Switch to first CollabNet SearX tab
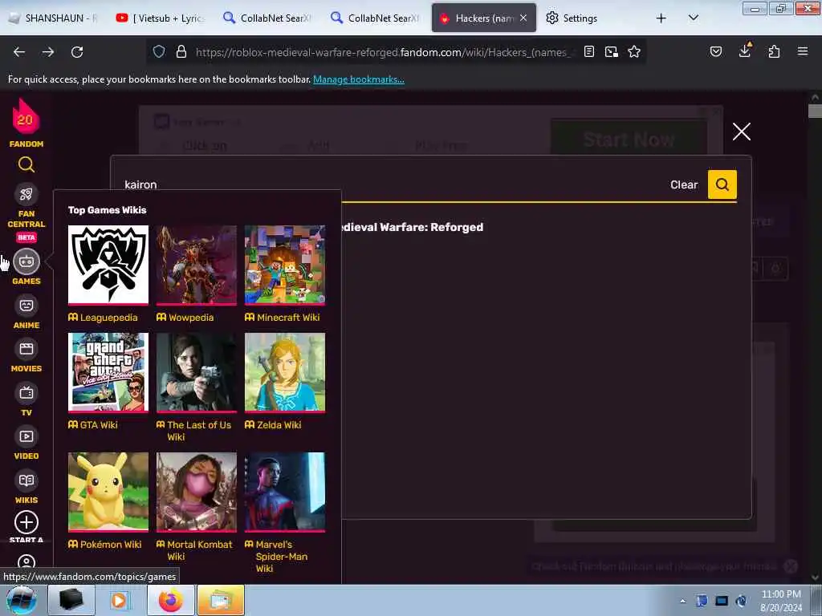This screenshot has height=616, width=822. point(267,18)
